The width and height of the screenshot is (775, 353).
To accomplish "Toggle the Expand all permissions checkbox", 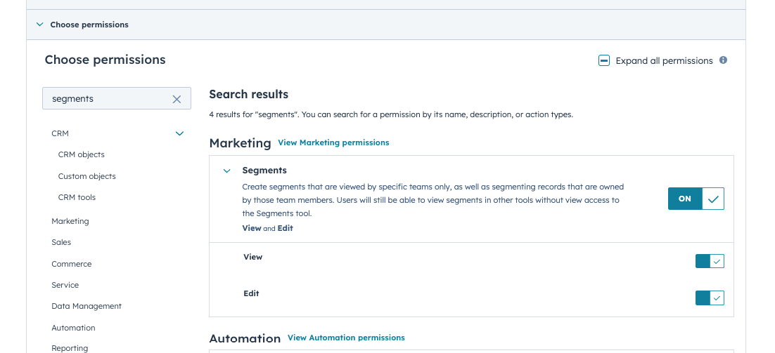I will coord(604,61).
